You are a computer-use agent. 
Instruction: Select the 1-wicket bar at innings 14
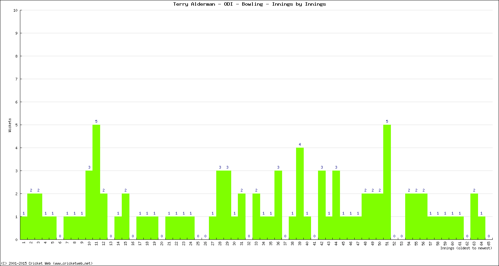118,228
